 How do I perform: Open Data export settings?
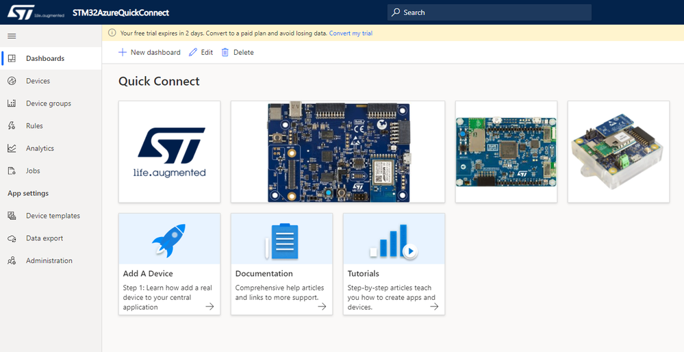coord(51,238)
